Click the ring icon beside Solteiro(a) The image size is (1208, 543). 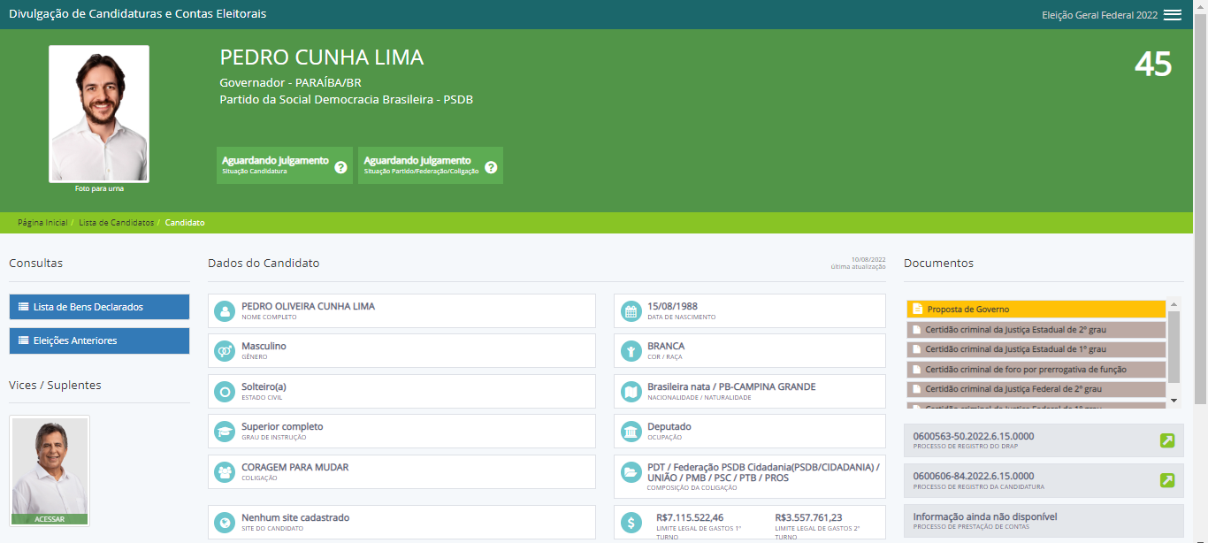pos(225,391)
